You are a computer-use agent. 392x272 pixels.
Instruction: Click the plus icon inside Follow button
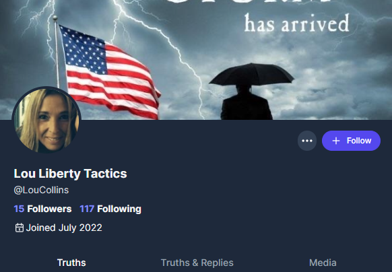pos(336,141)
